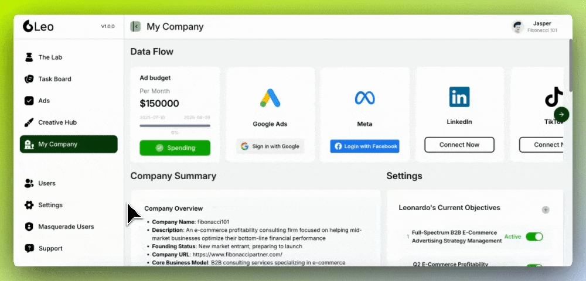
Task: Click The Lab flask icon
Action: point(29,57)
